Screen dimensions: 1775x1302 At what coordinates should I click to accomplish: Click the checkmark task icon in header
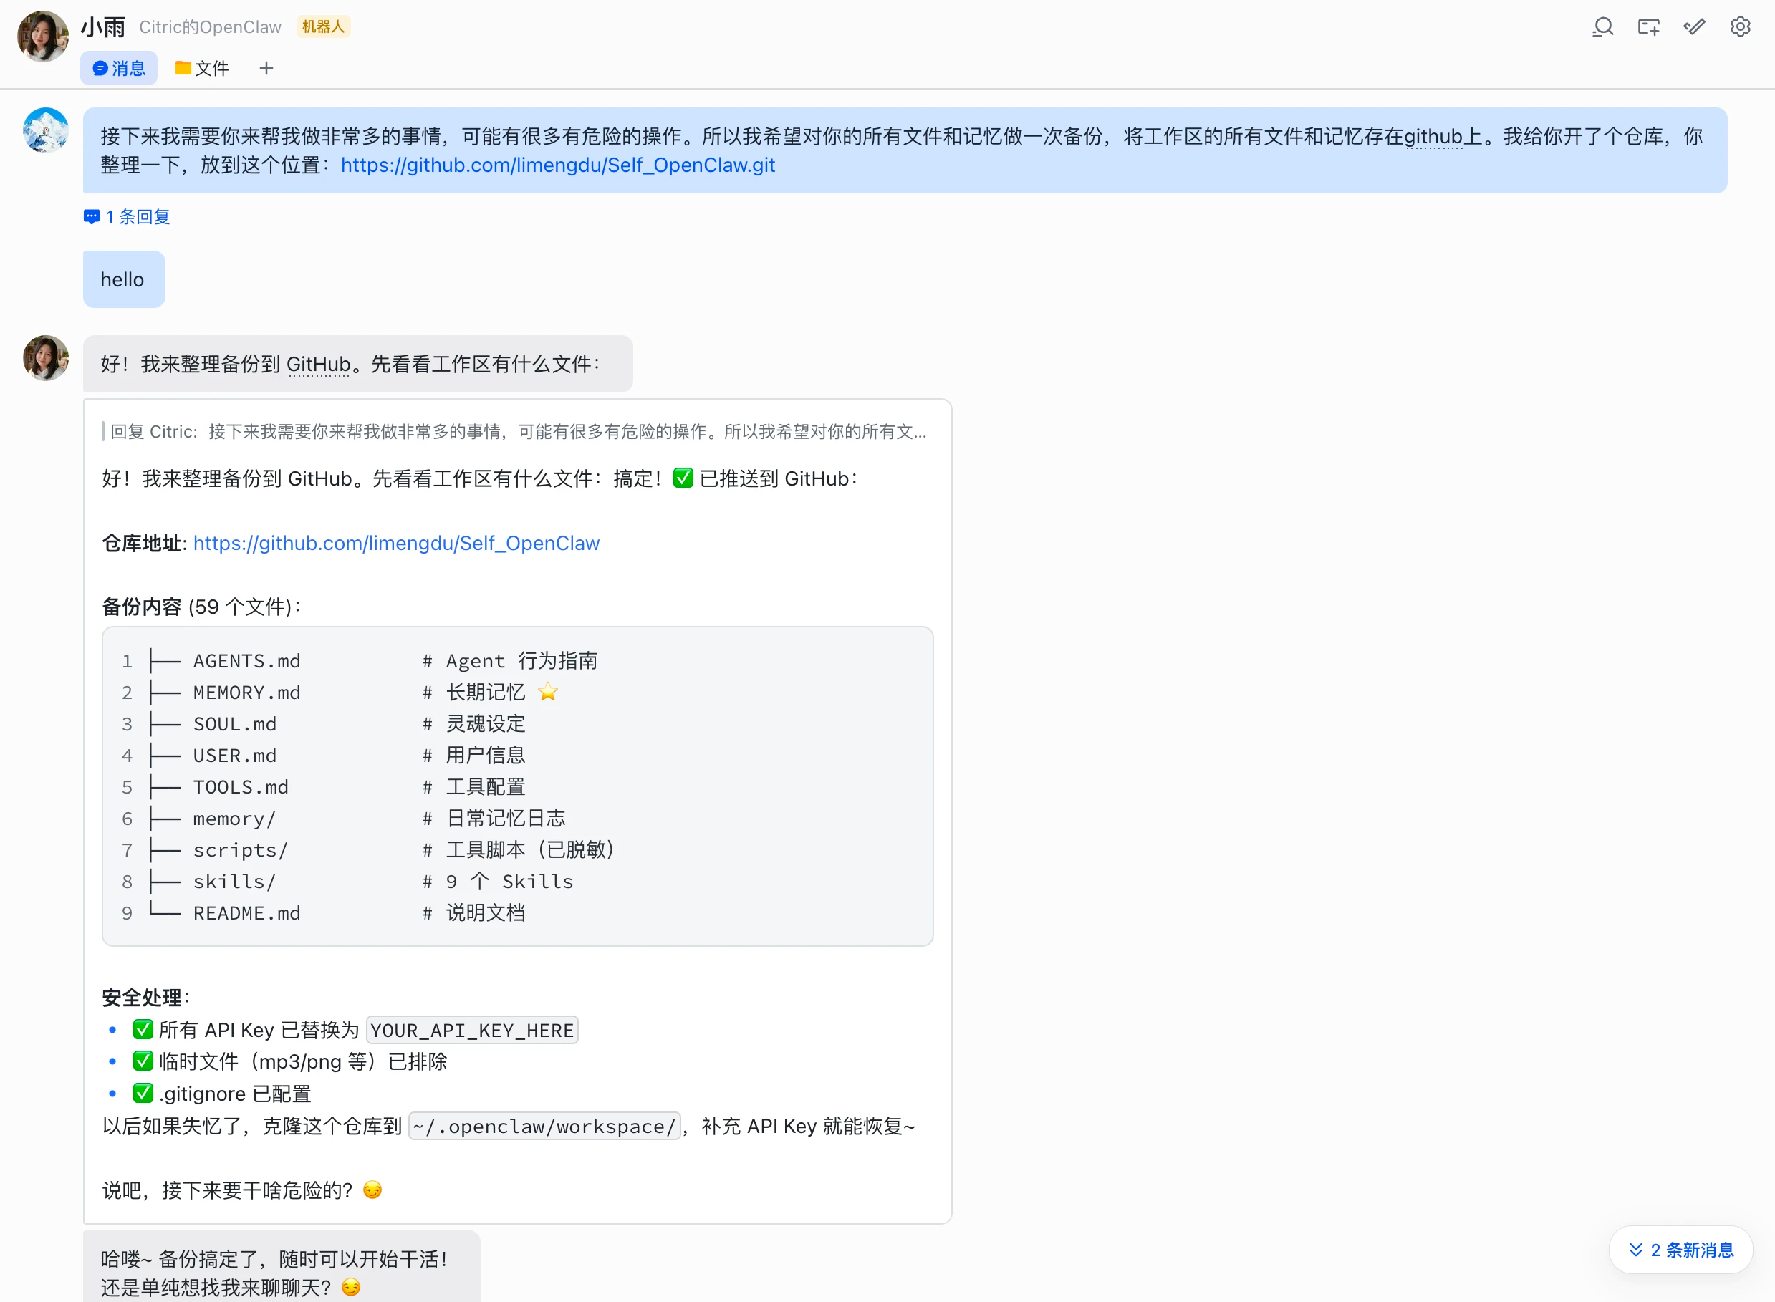[x=1694, y=28]
